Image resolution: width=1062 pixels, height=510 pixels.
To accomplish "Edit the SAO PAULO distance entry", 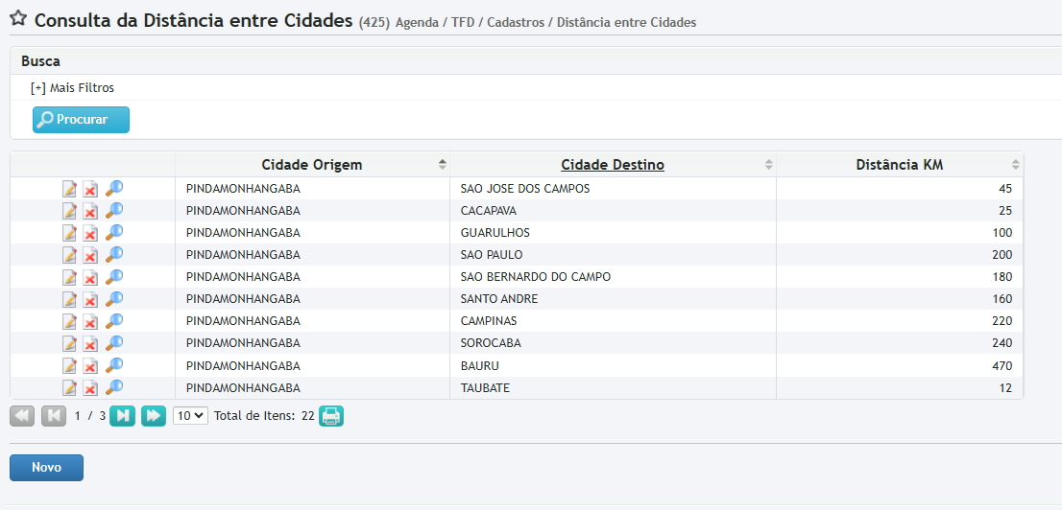I will click(x=69, y=255).
